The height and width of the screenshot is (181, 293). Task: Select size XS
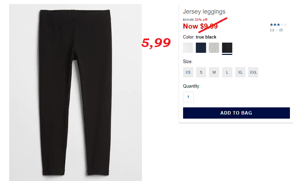point(188,72)
